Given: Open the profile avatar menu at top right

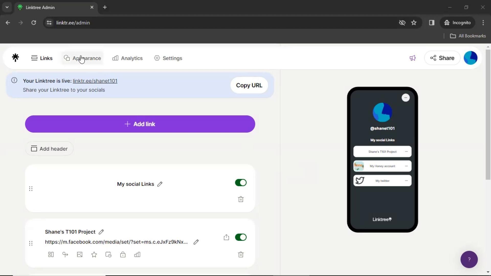Looking at the screenshot, I should tap(471, 58).
